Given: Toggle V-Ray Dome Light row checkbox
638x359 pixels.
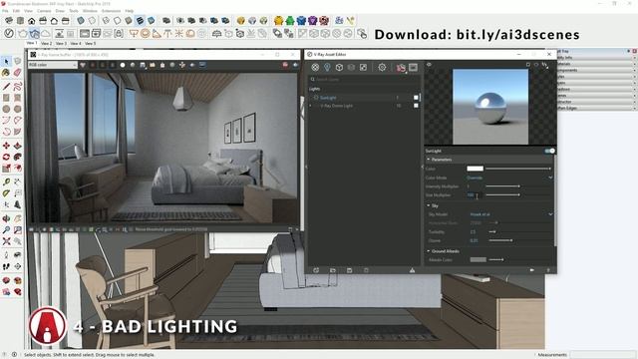Looking at the screenshot, I should (x=416, y=106).
